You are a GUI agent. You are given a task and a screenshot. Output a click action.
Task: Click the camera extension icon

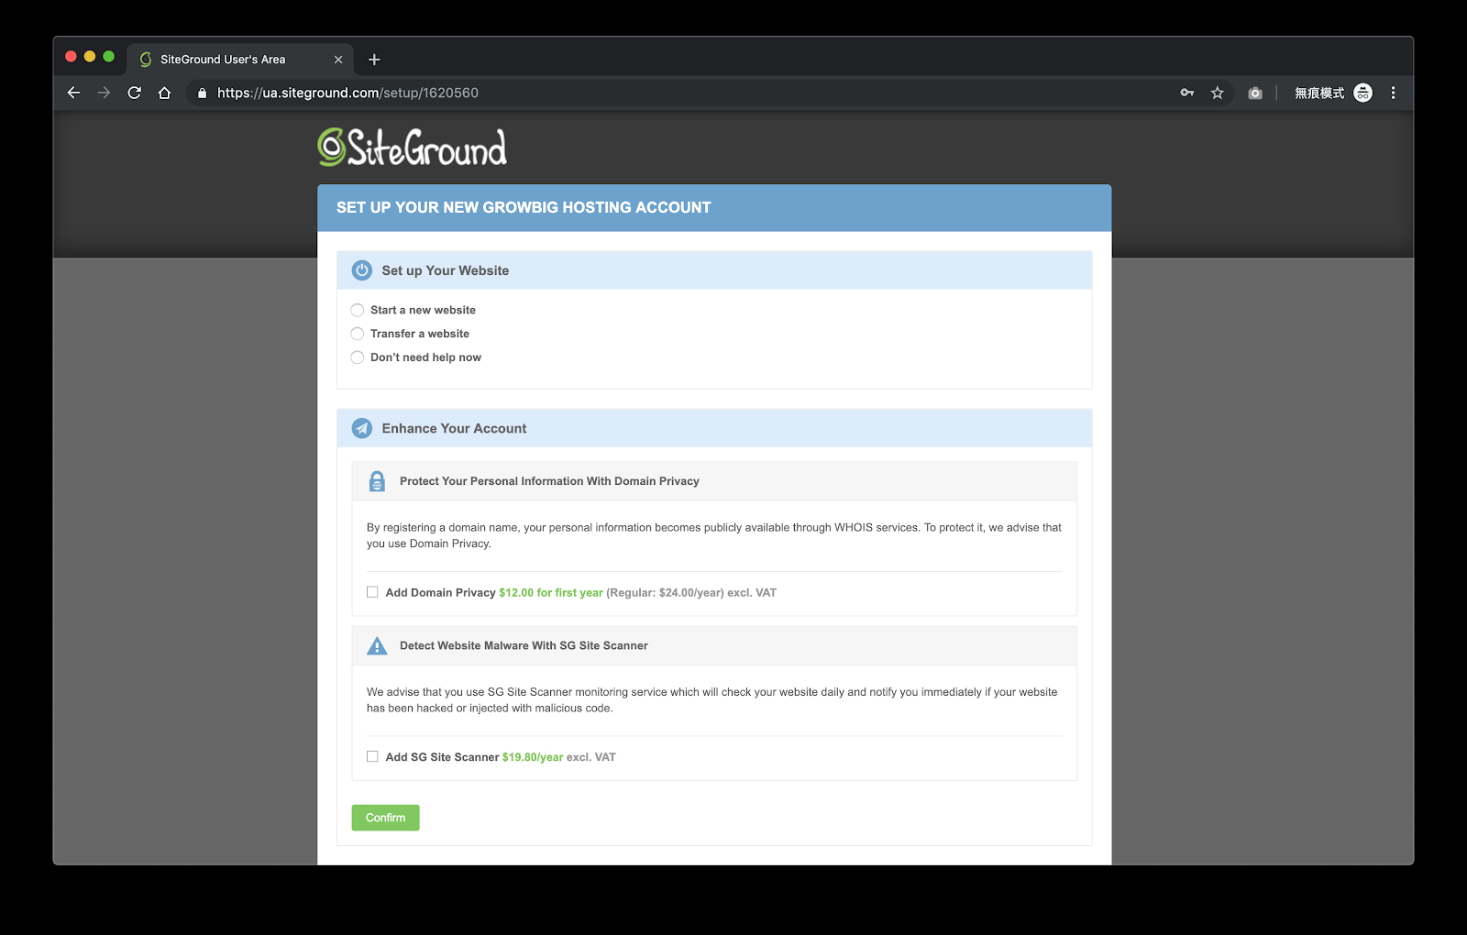1255,93
